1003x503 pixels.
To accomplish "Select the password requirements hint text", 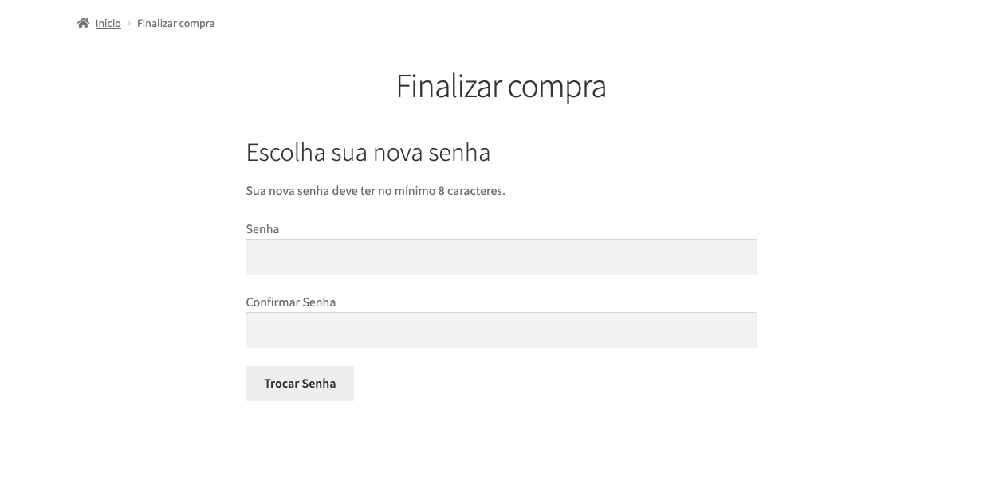I will coord(377,190).
